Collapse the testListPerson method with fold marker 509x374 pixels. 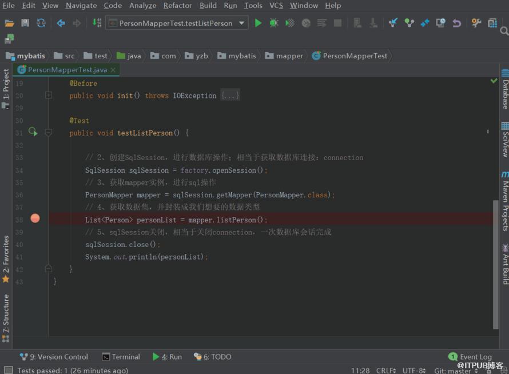49,133
